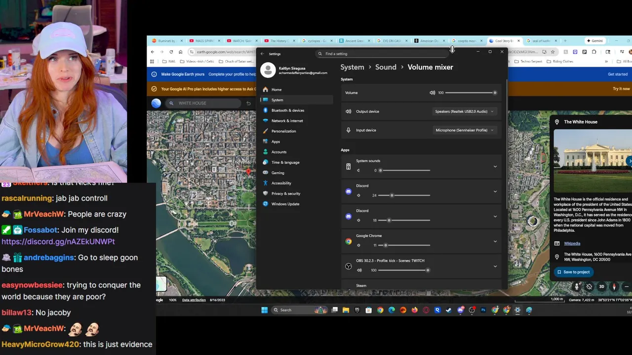Click the 'Find a setting' search box
The width and height of the screenshot is (632, 355).
[x=383, y=54]
